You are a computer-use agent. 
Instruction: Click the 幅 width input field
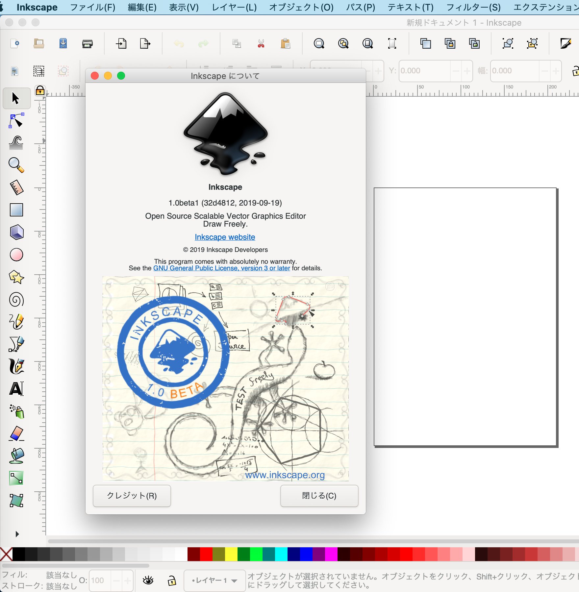click(x=515, y=71)
